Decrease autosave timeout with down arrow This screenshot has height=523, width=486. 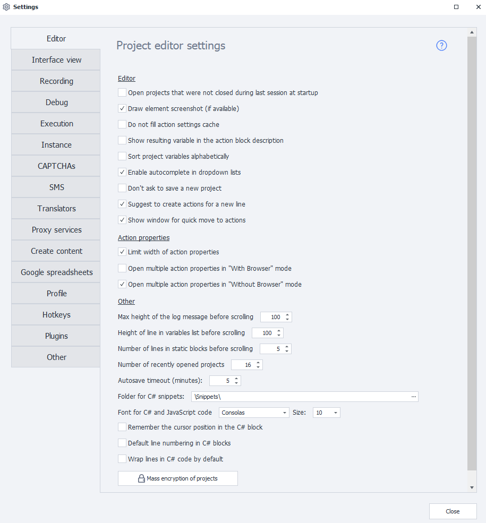[236, 383]
